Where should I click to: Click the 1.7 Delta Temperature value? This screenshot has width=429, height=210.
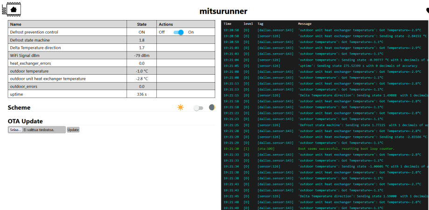click(x=142, y=48)
